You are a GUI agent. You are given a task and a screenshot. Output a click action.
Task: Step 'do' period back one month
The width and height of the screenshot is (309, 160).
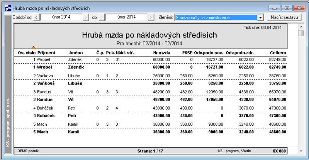[x=102, y=17]
